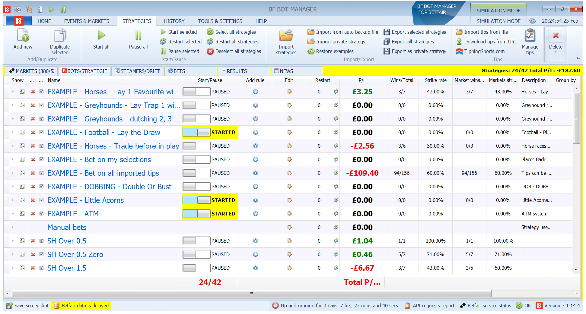This screenshot has width=586, height=314.
Task: Uncheck checkbox for Greyhounds Lay Trap 1 row
Action: coord(41,105)
